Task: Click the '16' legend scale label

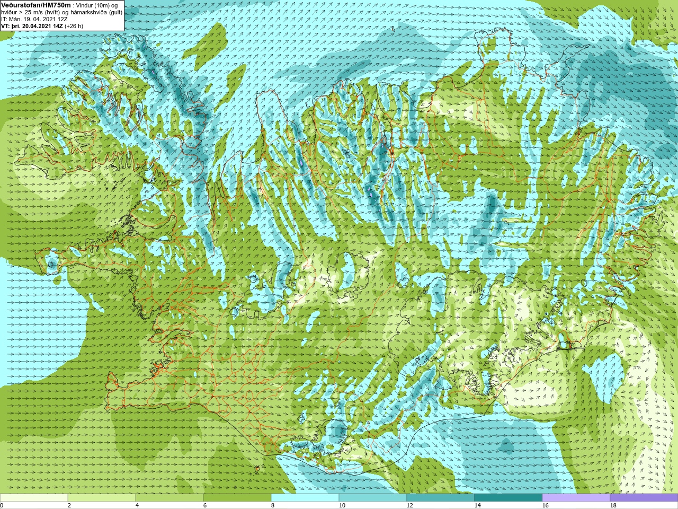Action: click(545, 505)
